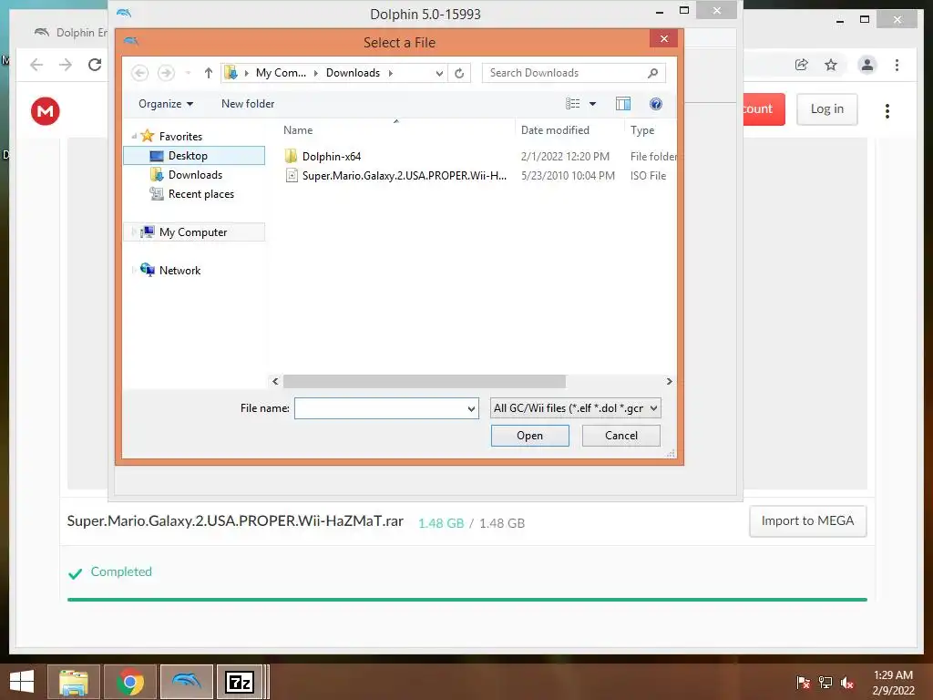Click date 5/23/2010 10:04 PM
This screenshot has height=700, width=933.
pos(568,176)
